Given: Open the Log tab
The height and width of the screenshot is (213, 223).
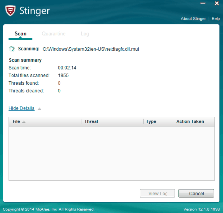Looking at the screenshot, I should point(85,34).
